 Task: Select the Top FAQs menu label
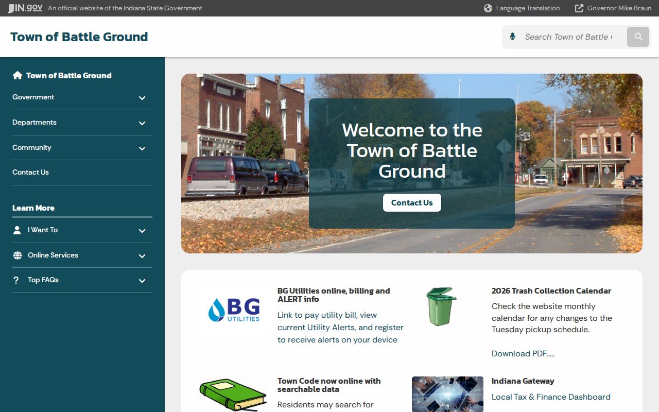tap(43, 280)
